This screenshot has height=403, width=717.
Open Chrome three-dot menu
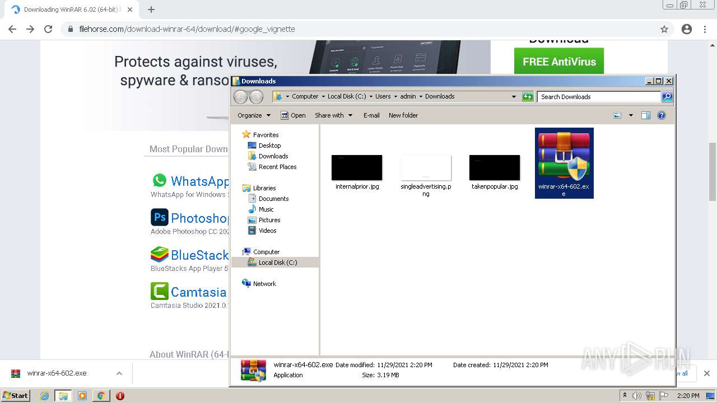[x=705, y=29]
